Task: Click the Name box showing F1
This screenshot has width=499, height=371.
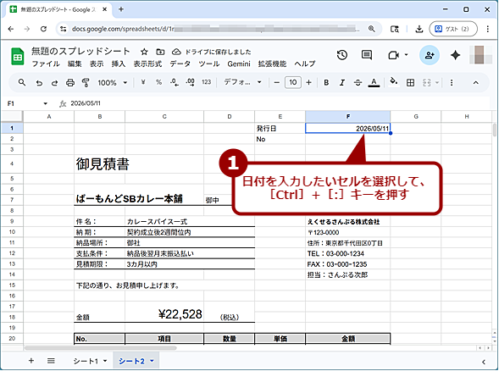Action: coord(27,103)
